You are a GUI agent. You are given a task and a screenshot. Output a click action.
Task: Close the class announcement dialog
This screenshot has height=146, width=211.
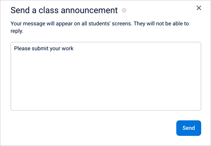click(199, 8)
